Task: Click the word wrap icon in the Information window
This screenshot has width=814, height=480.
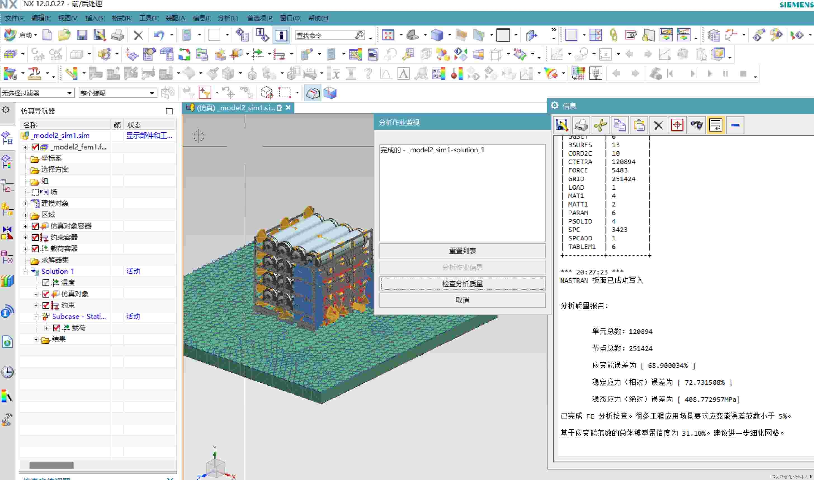Action: [x=716, y=125]
